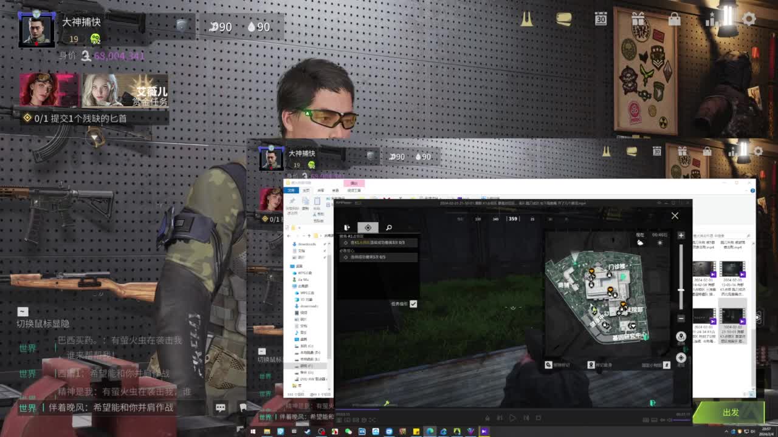The width and height of the screenshot is (778, 437).
Task: Close the map overlay with the X
Action: click(675, 215)
